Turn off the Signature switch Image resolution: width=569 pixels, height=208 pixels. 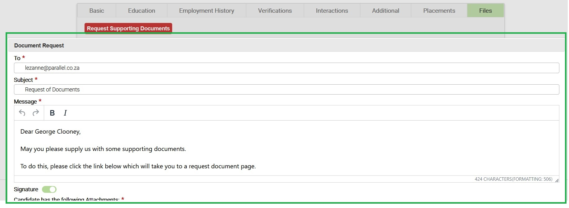pyautogui.click(x=49, y=189)
